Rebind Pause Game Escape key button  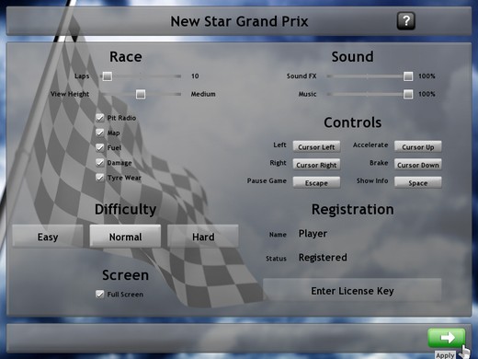[x=316, y=183]
